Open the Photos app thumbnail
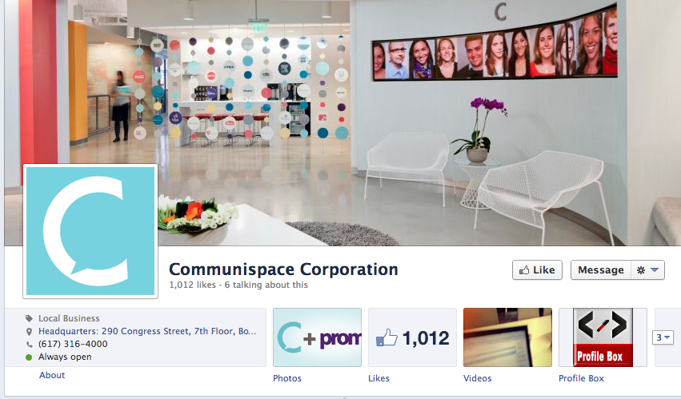The width and height of the screenshot is (681, 399). point(317,337)
